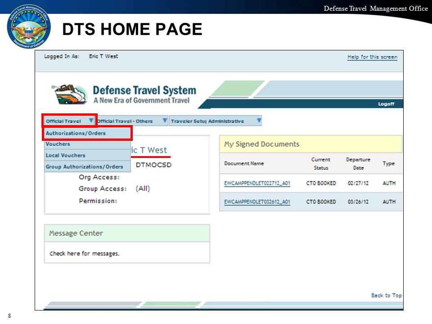Click the Logoff link
Image resolution: width=432 pixels, height=324 pixels.
tap(386, 104)
